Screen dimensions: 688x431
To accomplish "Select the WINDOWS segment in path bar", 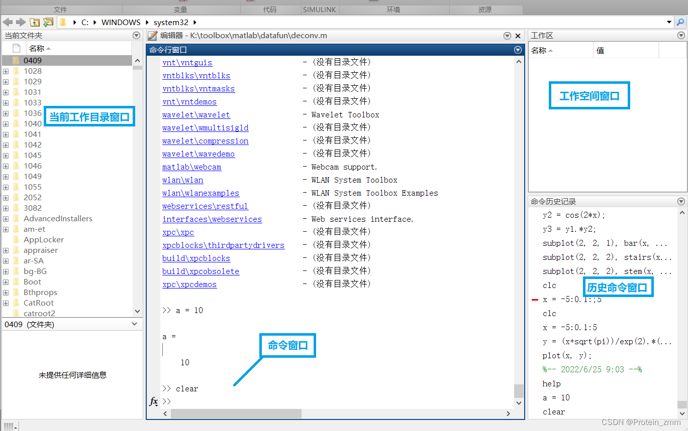I will click(x=121, y=22).
